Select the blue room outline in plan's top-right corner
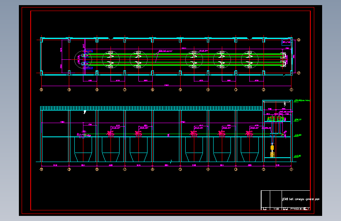The width and height of the screenshot is (341, 221). click(286, 42)
